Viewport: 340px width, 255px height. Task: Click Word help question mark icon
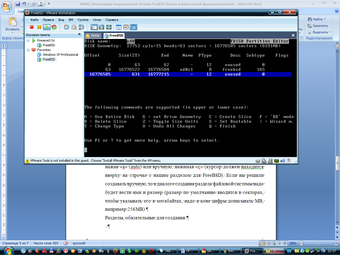click(337, 11)
